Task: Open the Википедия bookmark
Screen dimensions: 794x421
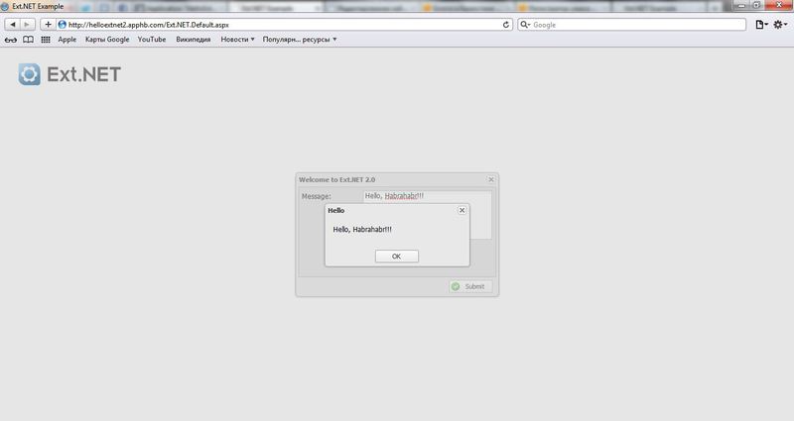Action: click(193, 40)
